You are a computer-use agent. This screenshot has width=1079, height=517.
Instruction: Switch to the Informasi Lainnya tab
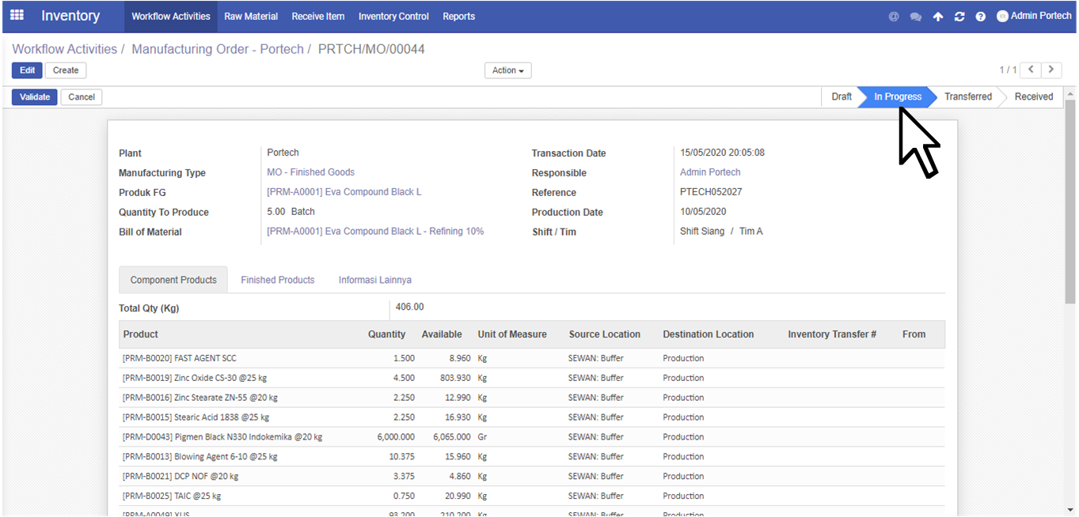click(x=374, y=280)
